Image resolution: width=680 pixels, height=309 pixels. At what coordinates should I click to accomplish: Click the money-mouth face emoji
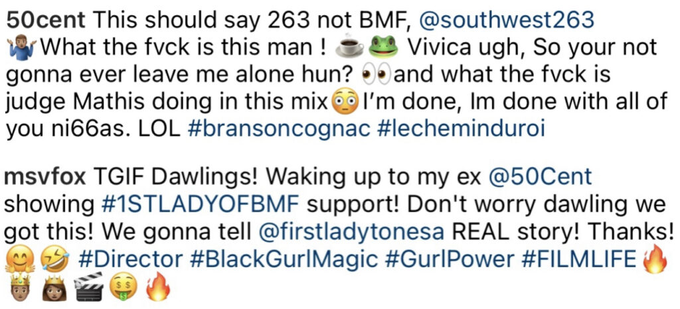(x=123, y=288)
